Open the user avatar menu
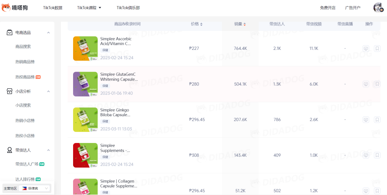Viewport: 387px width, 195px height. click(x=378, y=8)
